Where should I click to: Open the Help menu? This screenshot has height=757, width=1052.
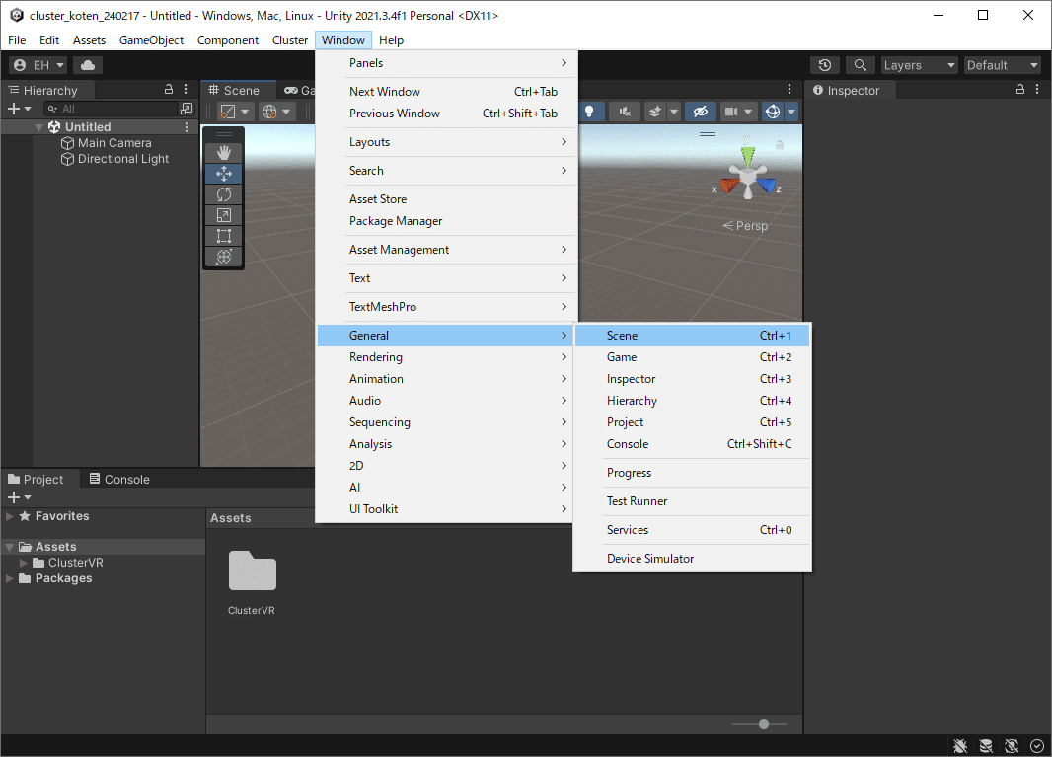click(x=391, y=40)
